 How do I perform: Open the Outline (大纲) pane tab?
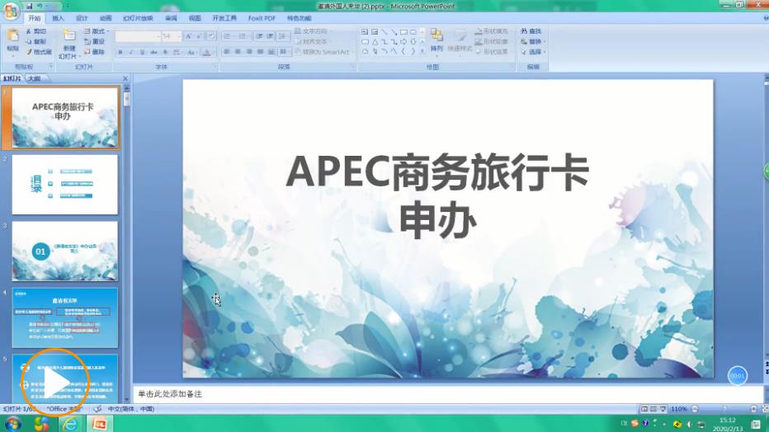point(33,78)
